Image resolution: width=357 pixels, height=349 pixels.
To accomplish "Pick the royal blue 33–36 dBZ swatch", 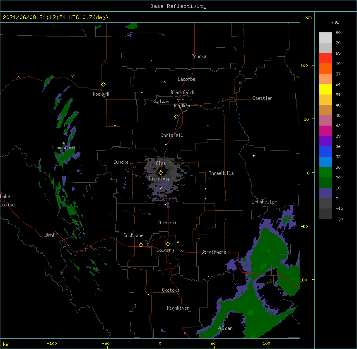I will pos(326,151).
